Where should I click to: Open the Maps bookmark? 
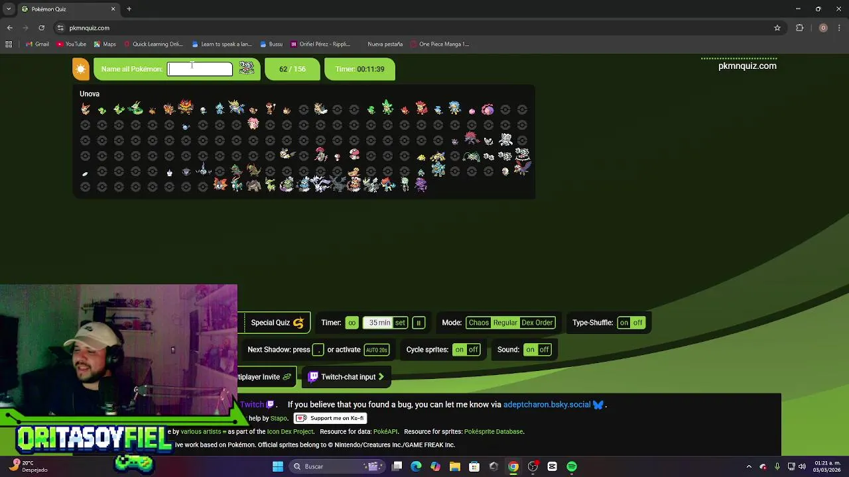105,44
